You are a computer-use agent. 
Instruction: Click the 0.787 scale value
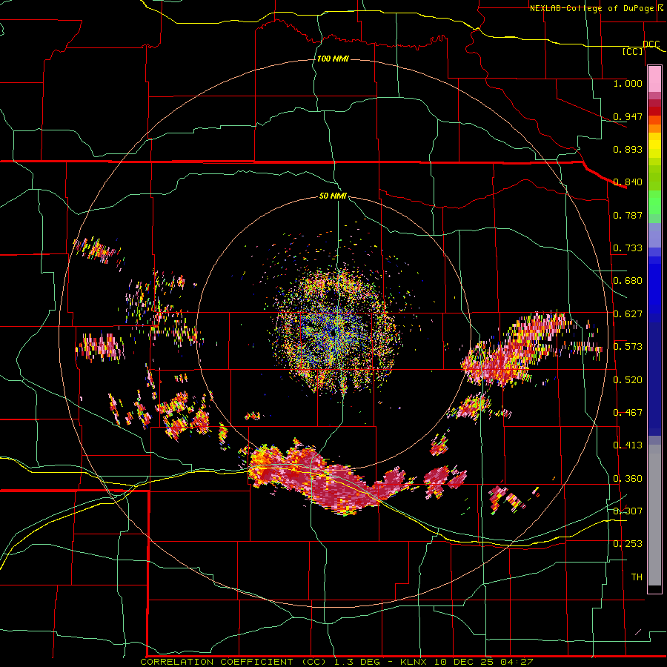628,215
